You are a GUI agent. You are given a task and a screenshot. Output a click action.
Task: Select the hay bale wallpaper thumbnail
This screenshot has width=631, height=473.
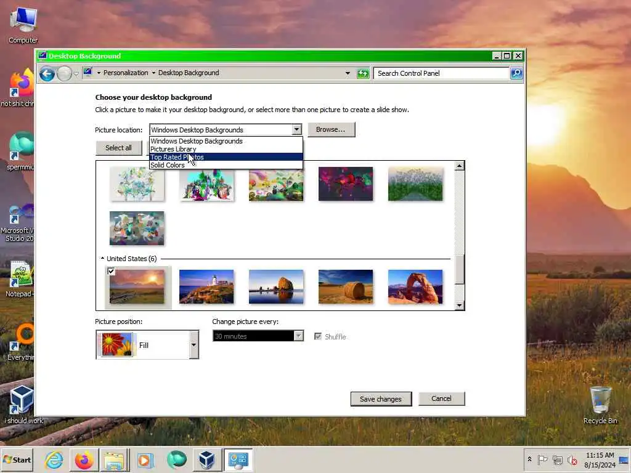[346, 287]
